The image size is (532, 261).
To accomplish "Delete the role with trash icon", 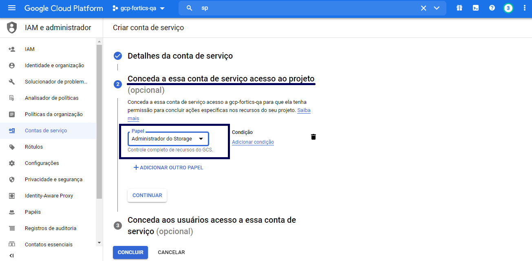I will [313, 137].
